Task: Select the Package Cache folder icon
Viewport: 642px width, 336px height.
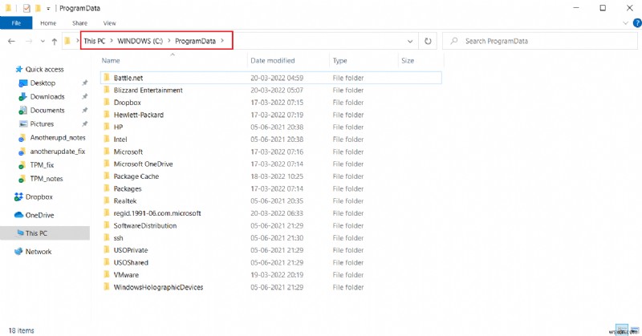Action: pyautogui.click(x=107, y=176)
